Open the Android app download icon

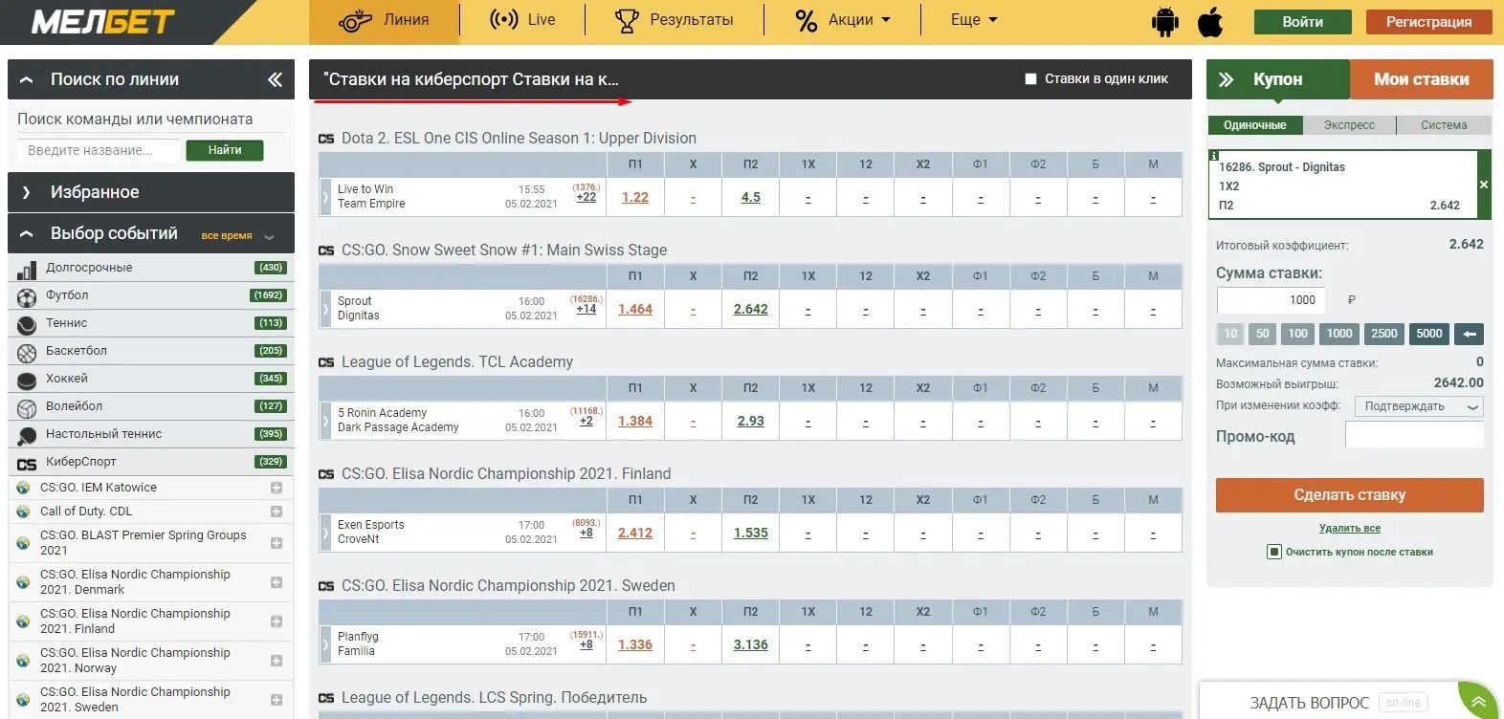(1164, 21)
